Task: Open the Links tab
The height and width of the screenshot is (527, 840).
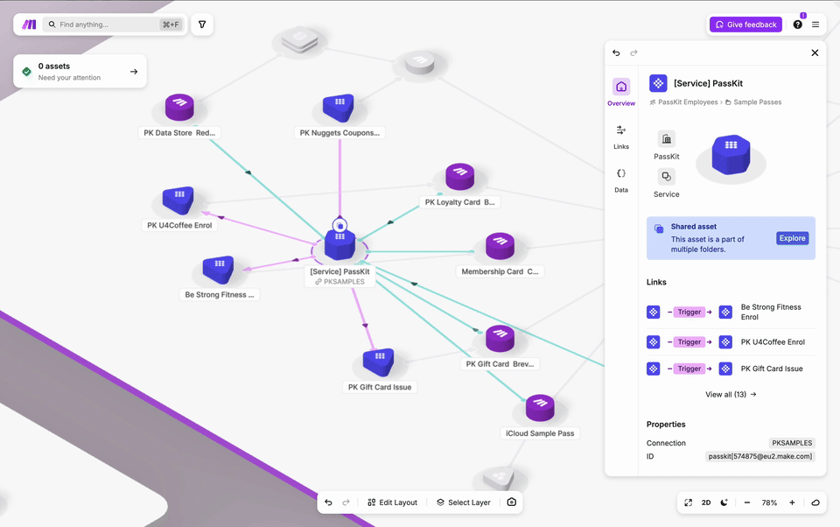Action: [x=621, y=137]
